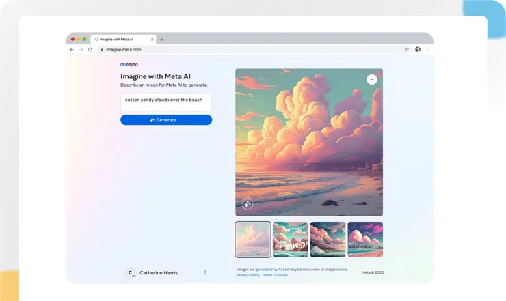Click the large cotton candy clouds image

[x=309, y=142]
